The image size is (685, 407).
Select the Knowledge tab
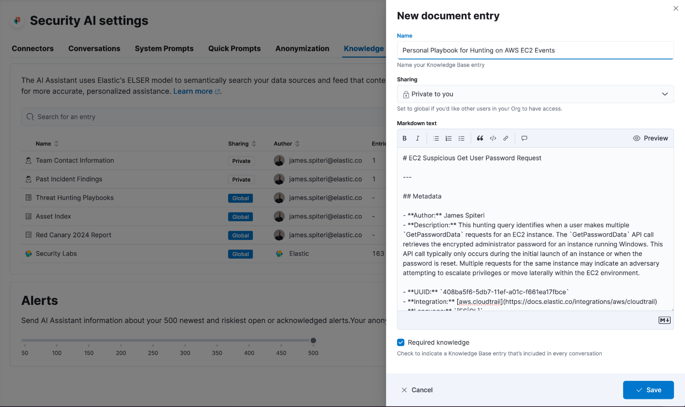click(364, 48)
